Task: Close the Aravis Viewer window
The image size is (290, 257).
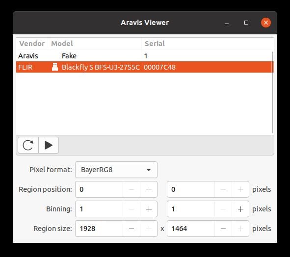Action: pyautogui.click(x=266, y=23)
